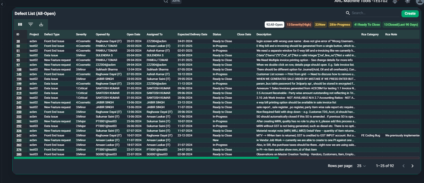The height and width of the screenshot is (183, 424).
Task: Sort by the Project column header
Action: pyautogui.click(x=34, y=34)
